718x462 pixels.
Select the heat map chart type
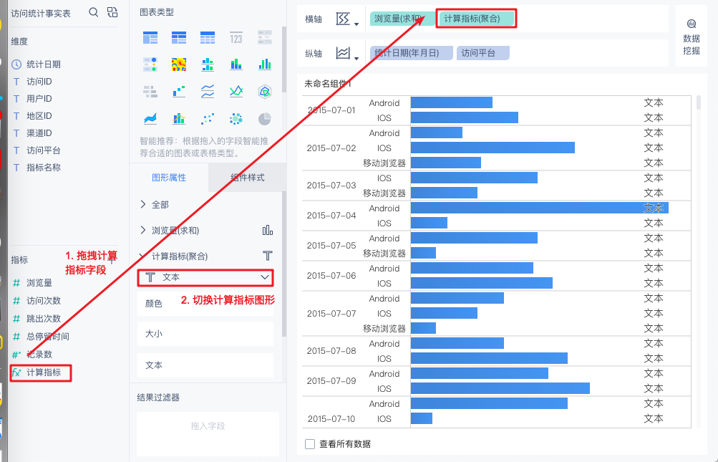pyautogui.click(x=178, y=64)
